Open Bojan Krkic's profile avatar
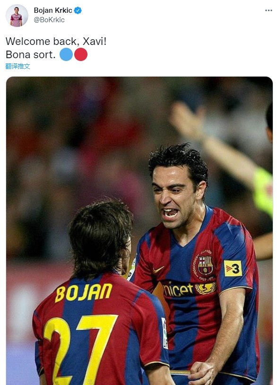This screenshot has height=385, width=277. pos(17,16)
